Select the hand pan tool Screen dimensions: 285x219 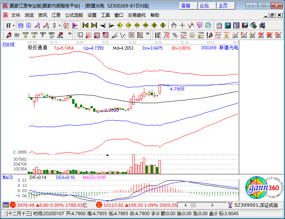(x=174, y=25)
